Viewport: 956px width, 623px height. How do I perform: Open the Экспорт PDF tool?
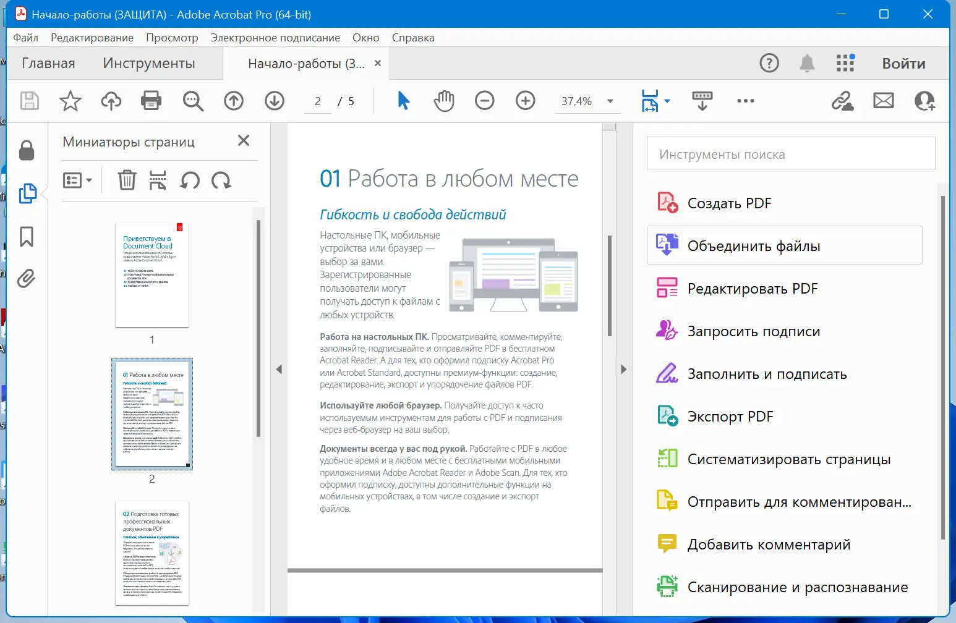coord(785,417)
